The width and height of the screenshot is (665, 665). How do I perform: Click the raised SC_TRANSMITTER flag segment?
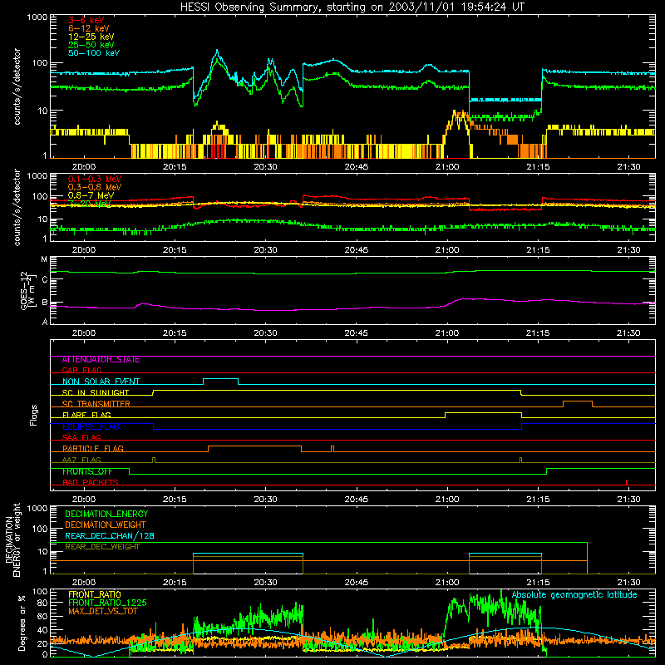[578, 401]
